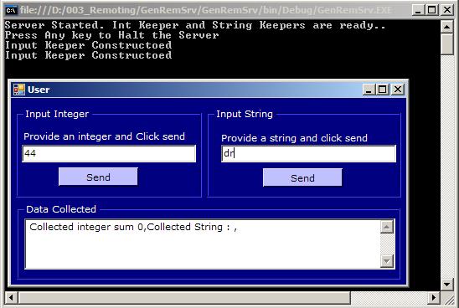Click console vertical scrollbar up arrow
The image size is (459, 308).
[x=446, y=28]
